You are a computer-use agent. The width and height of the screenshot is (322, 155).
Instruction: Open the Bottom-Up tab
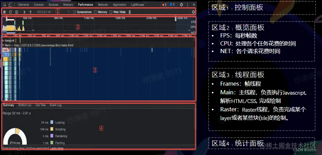pyautogui.click(x=25, y=105)
